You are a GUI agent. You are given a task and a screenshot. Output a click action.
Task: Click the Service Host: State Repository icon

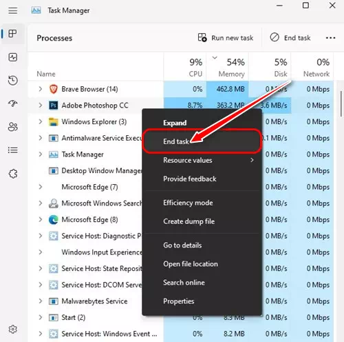coord(54,269)
